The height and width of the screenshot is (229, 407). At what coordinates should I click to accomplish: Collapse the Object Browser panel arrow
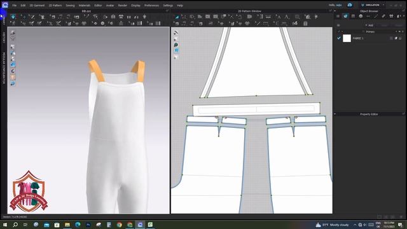coord(335,11)
